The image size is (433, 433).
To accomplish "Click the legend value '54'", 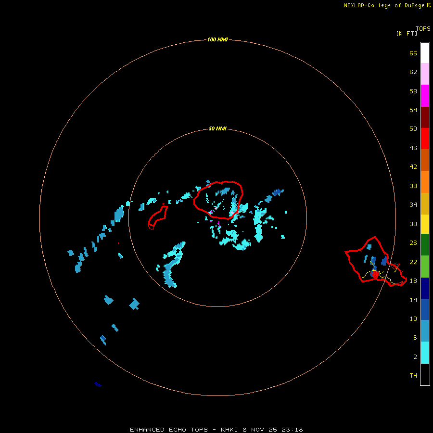I will coord(413,110).
